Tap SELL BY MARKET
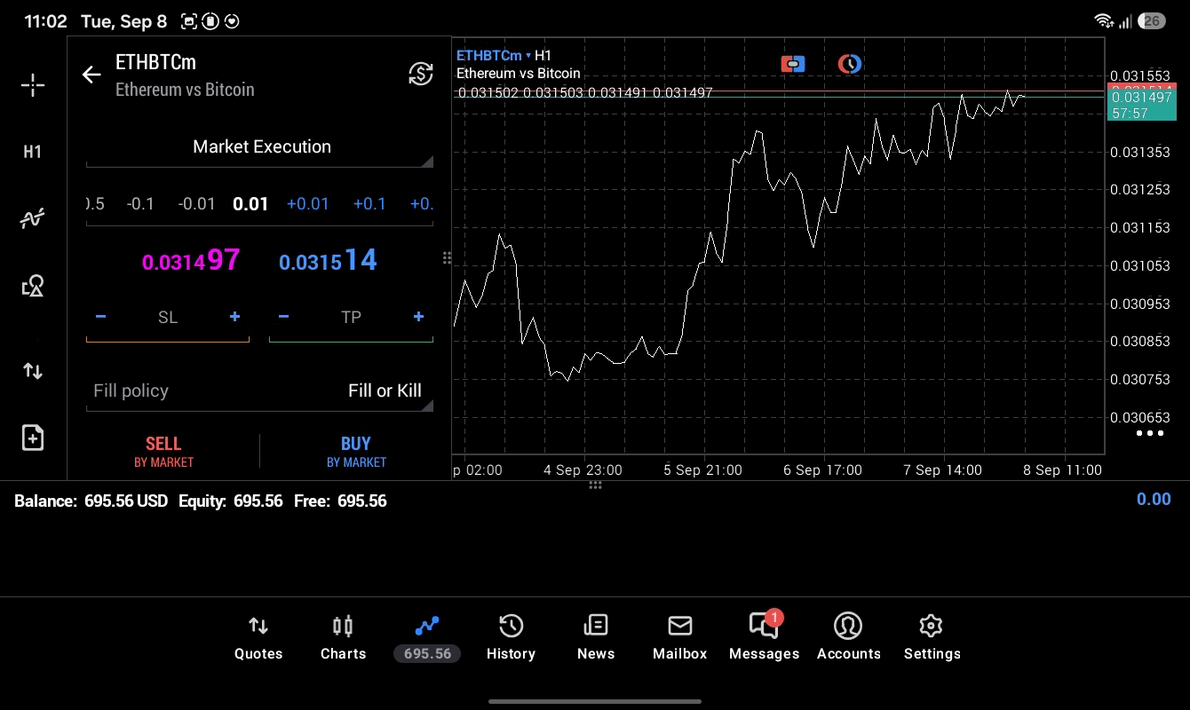 (163, 451)
